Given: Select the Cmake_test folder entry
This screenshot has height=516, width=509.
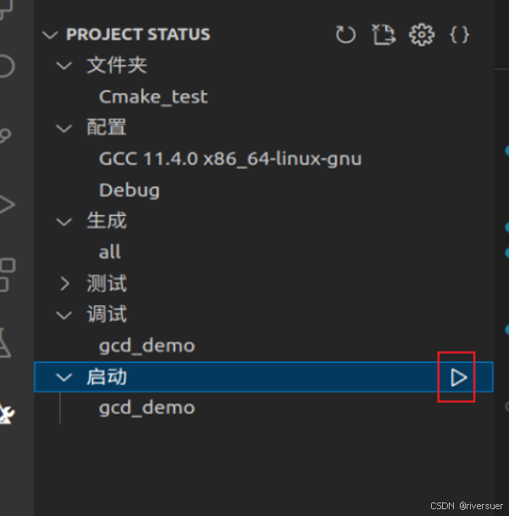Looking at the screenshot, I should [x=153, y=97].
